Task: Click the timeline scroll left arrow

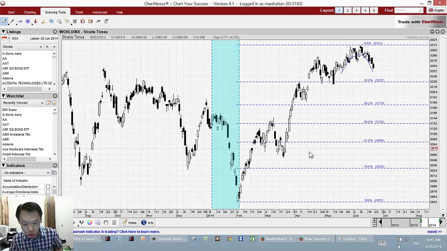Action: pyautogui.click(x=380, y=222)
